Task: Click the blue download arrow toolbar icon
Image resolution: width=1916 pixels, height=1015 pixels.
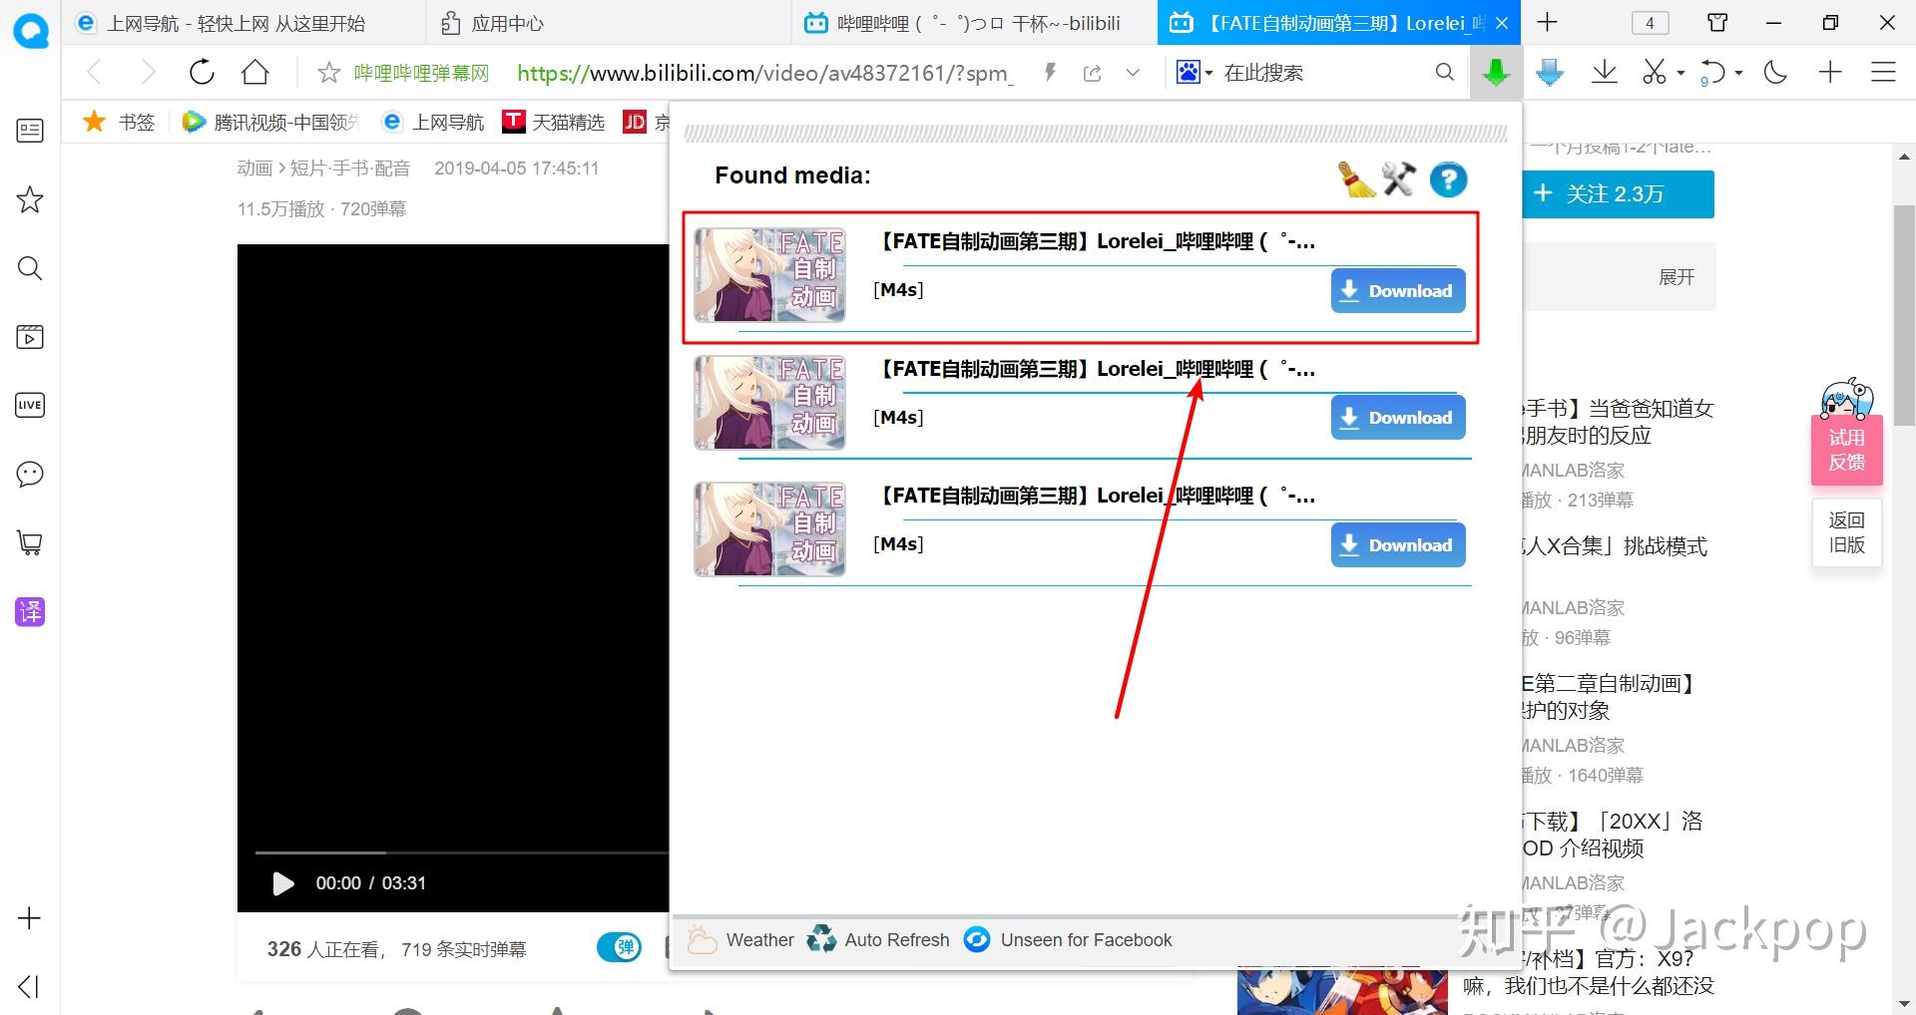Action: (x=1550, y=72)
